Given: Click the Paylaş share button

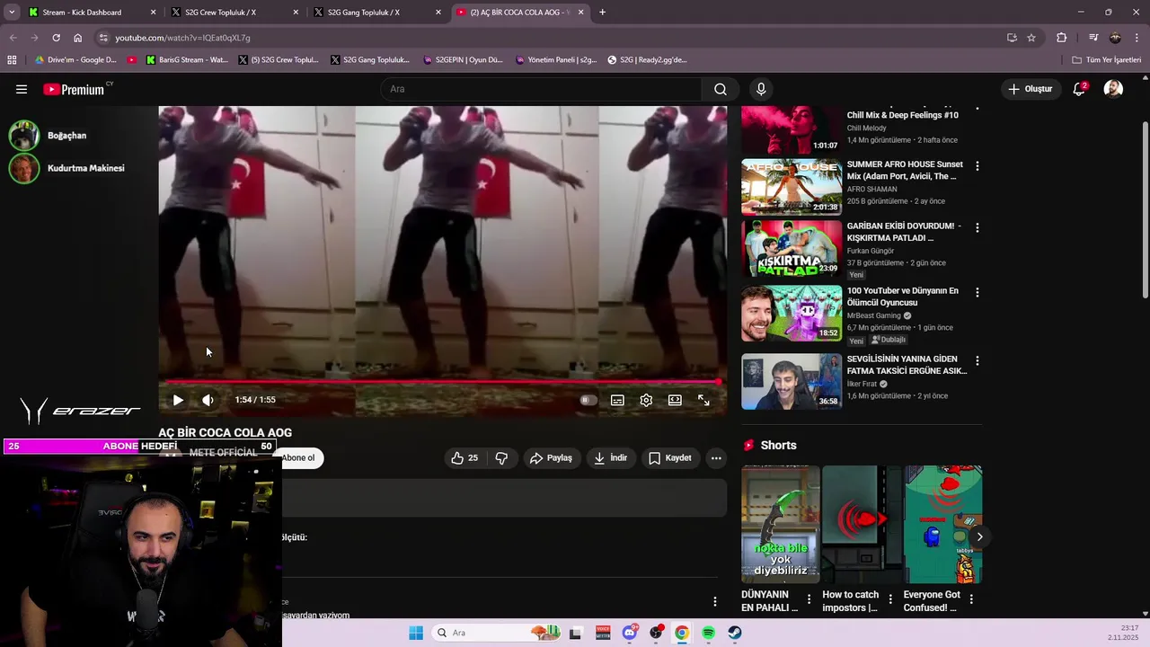Looking at the screenshot, I should (551, 458).
